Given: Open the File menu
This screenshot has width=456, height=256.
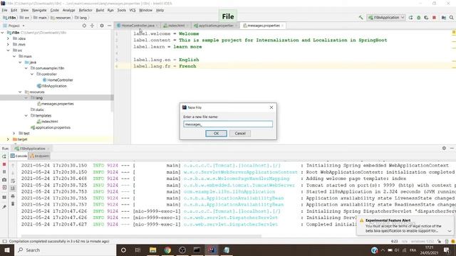Looking at the screenshot, I should click(x=5, y=10).
